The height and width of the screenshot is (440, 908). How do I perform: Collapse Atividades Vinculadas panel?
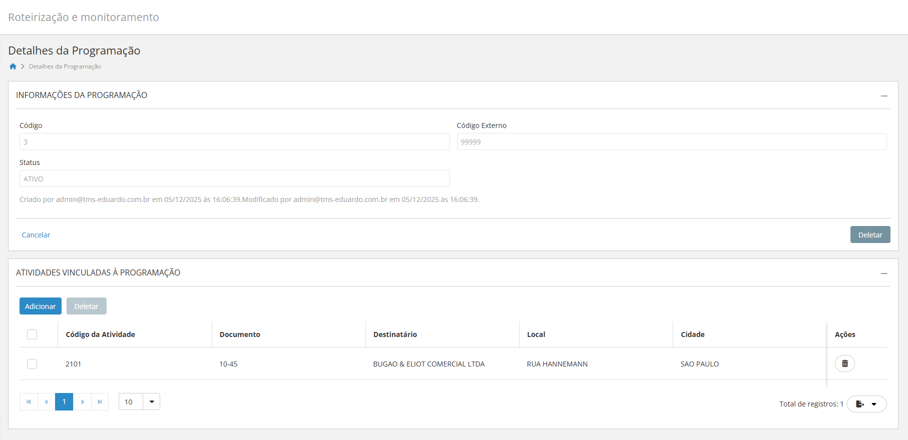click(x=884, y=273)
